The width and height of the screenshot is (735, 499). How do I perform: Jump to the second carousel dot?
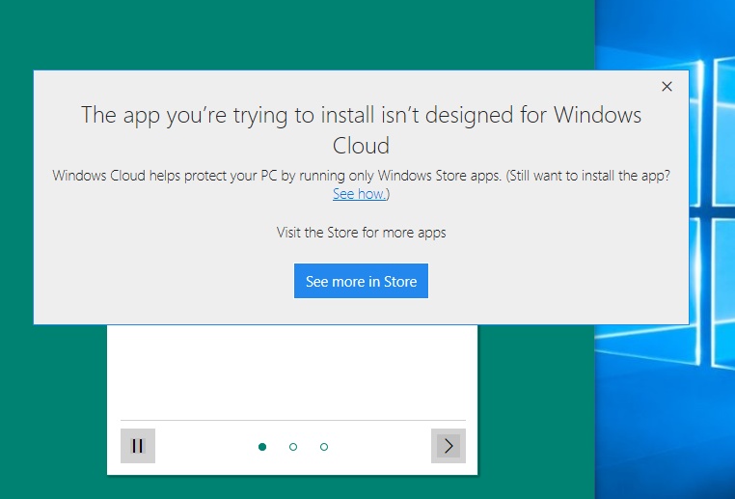[293, 447]
